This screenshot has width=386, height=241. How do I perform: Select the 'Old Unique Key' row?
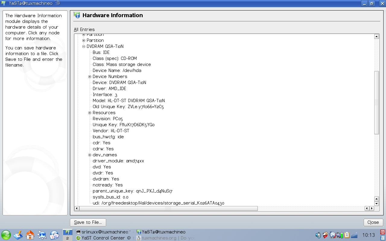click(x=128, y=107)
